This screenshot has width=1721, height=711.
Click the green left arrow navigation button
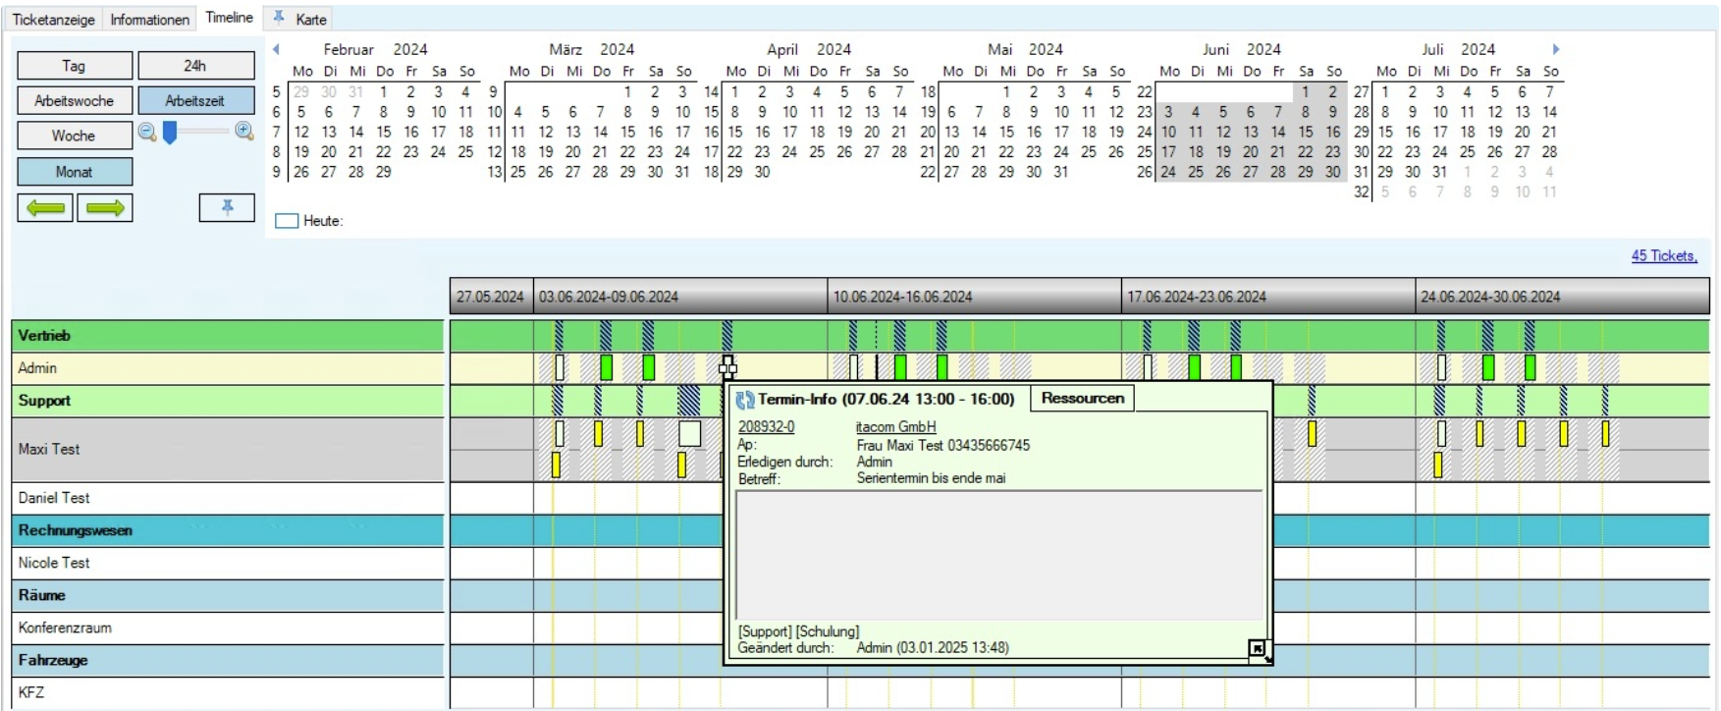pos(45,208)
